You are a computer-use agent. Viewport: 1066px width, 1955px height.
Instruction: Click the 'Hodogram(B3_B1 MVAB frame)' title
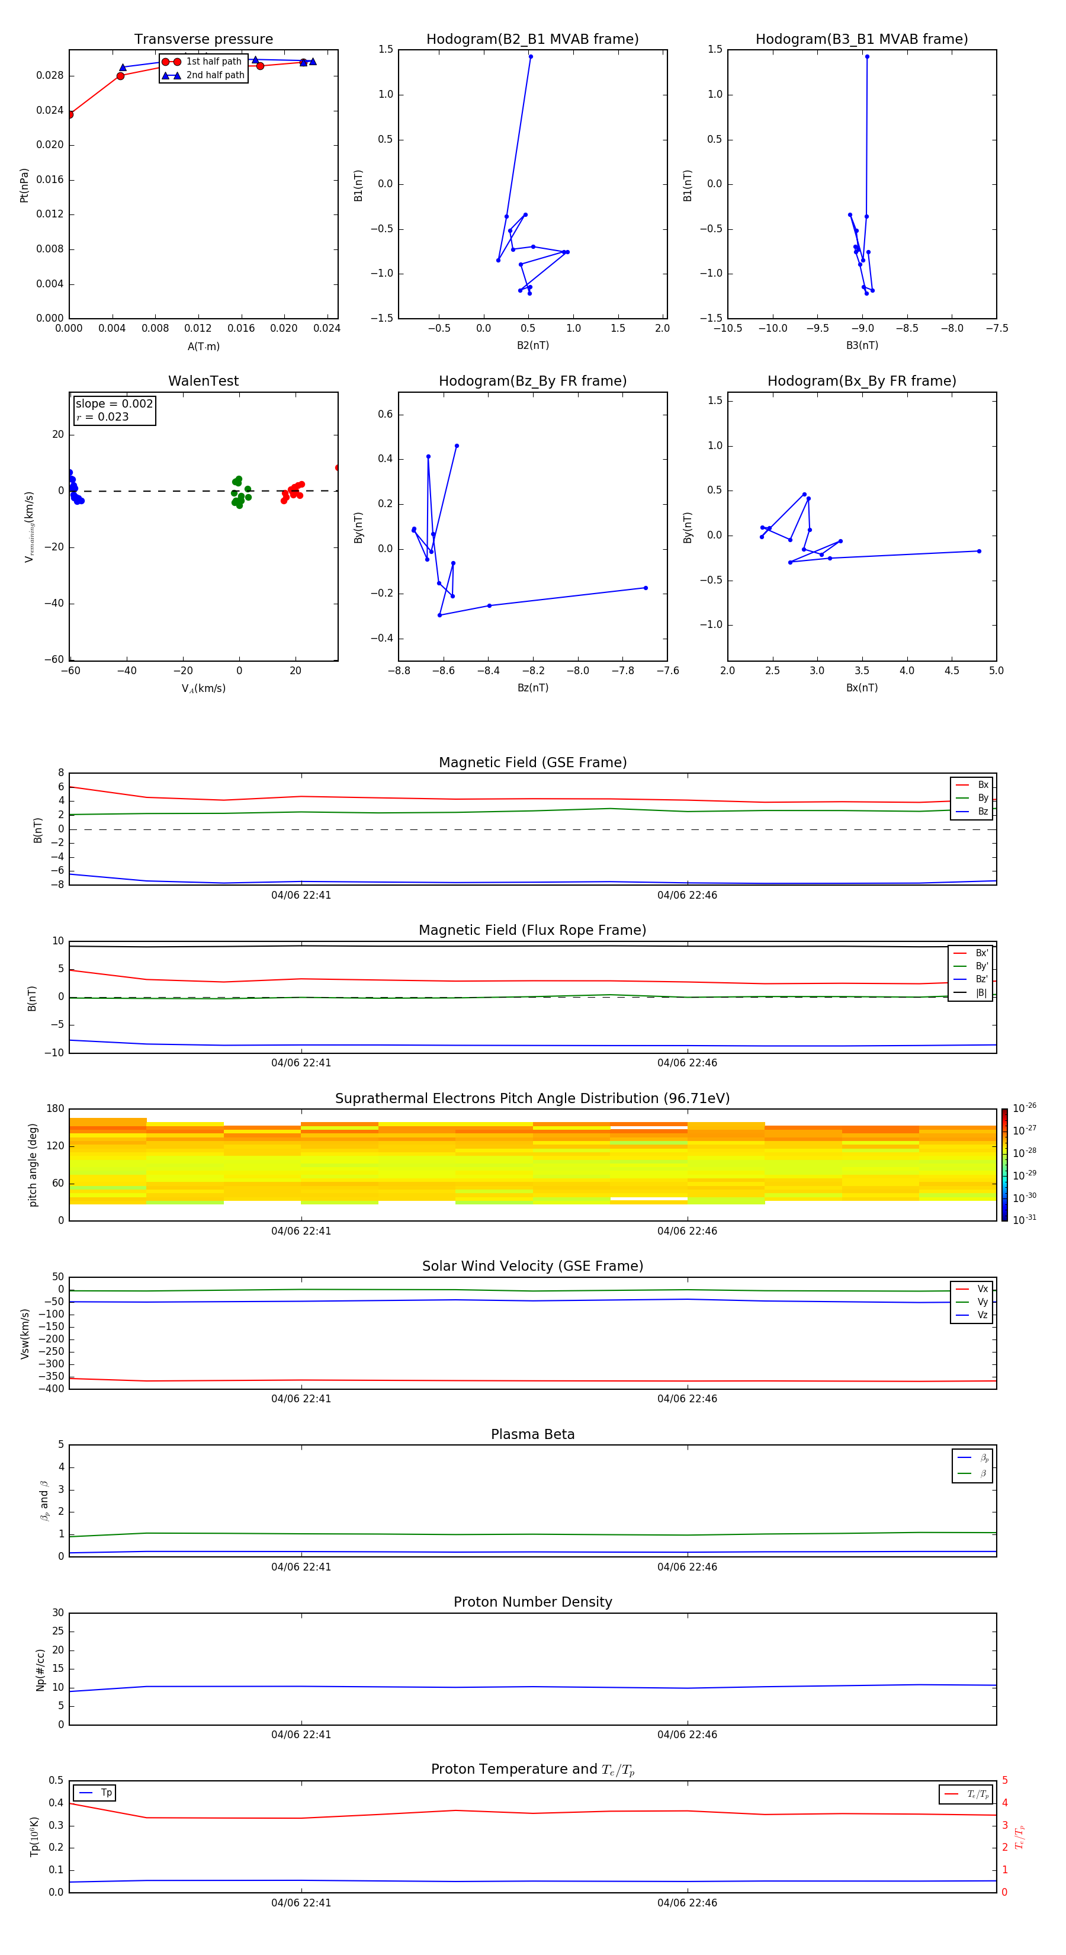862,40
